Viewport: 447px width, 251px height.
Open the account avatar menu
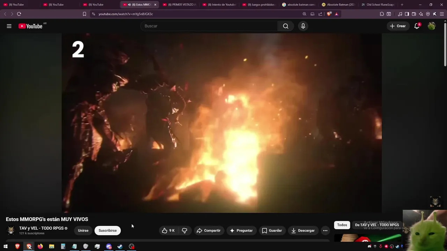[x=432, y=26]
